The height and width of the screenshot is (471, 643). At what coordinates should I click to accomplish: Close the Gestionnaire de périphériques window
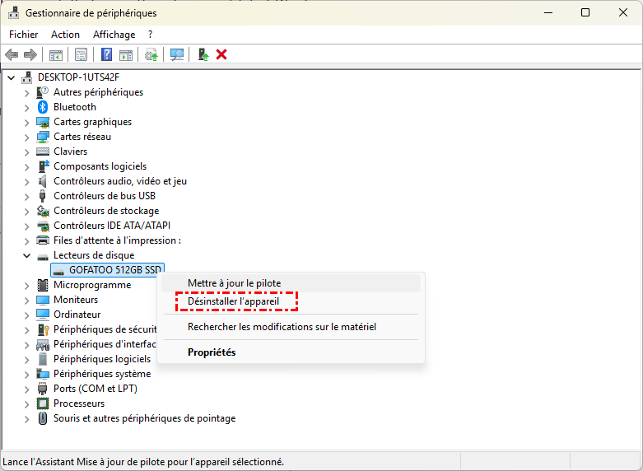[x=623, y=12]
